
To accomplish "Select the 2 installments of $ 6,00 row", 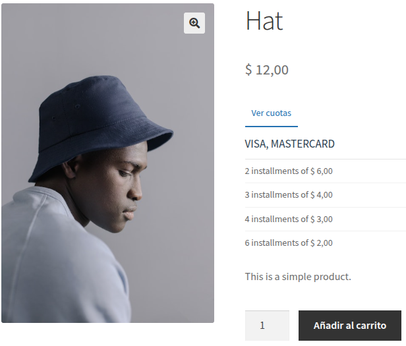I will (289, 171).
